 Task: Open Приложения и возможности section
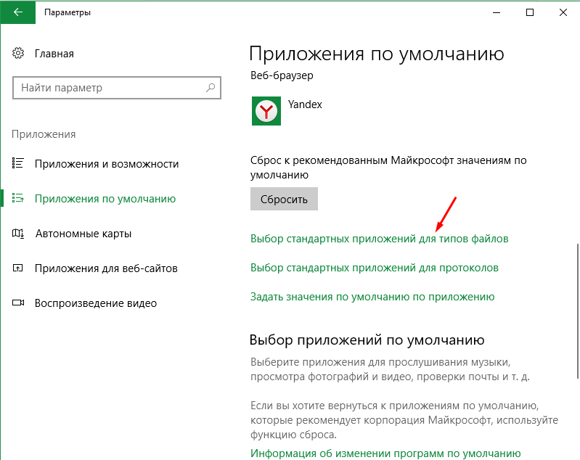click(107, 164)
